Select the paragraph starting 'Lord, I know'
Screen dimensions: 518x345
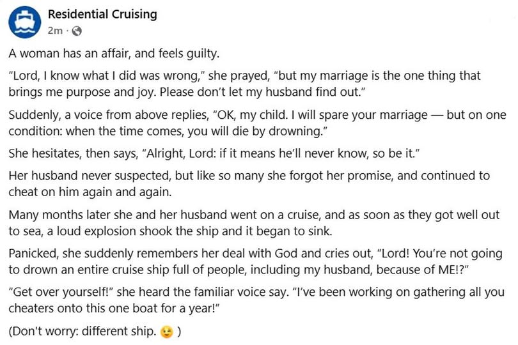(243, 83)
